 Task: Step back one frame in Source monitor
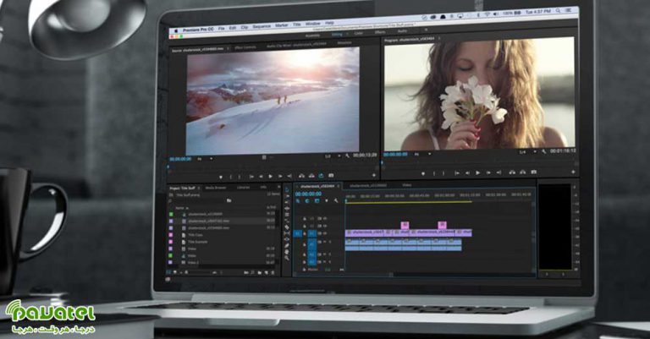[x=262, y=177]
